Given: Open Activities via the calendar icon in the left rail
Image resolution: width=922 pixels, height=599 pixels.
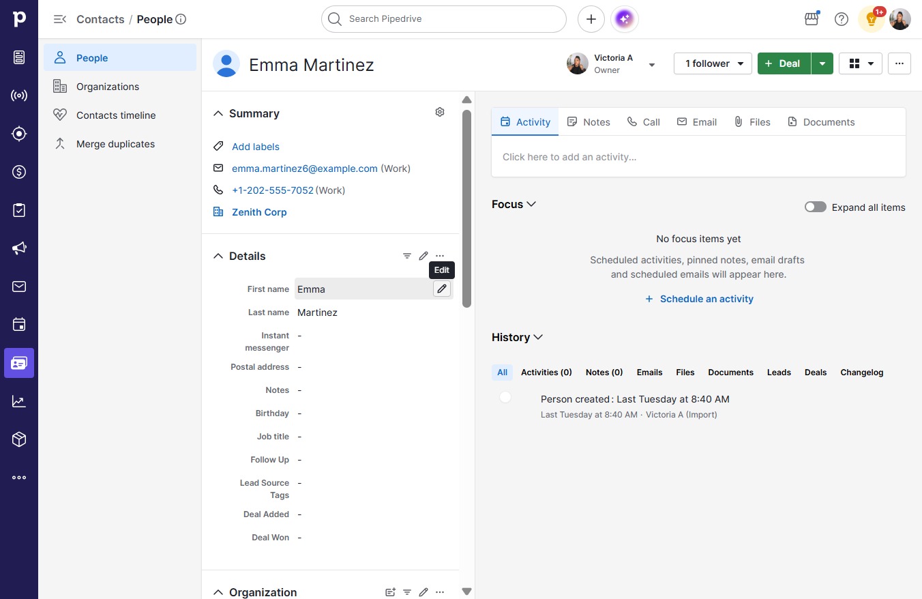Looking at the screenshot, I should pos(19,325).
